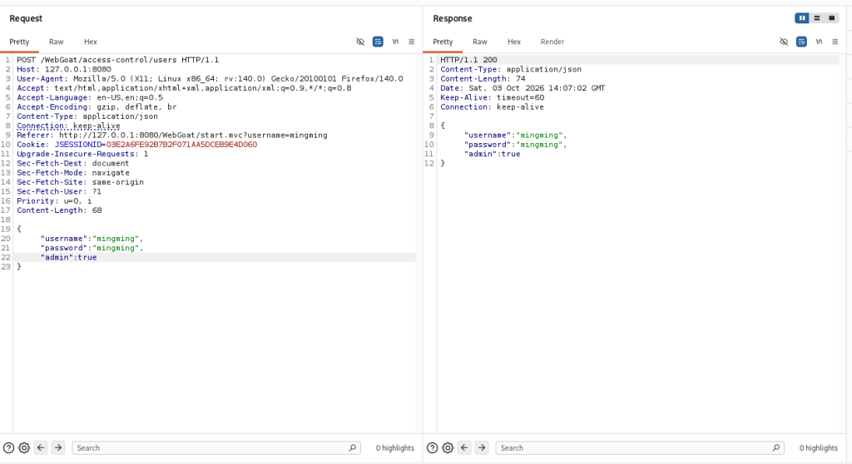Click the POST /WebGoat/access-control/users request line

pyautogui.click(x=118, y=60)
